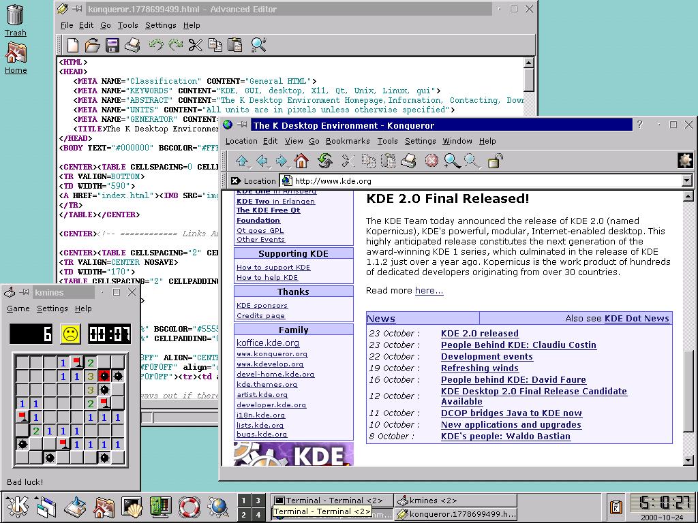Reload the current page in Konqueror
The image size is (698, 523).
click(x=326, y=161)
